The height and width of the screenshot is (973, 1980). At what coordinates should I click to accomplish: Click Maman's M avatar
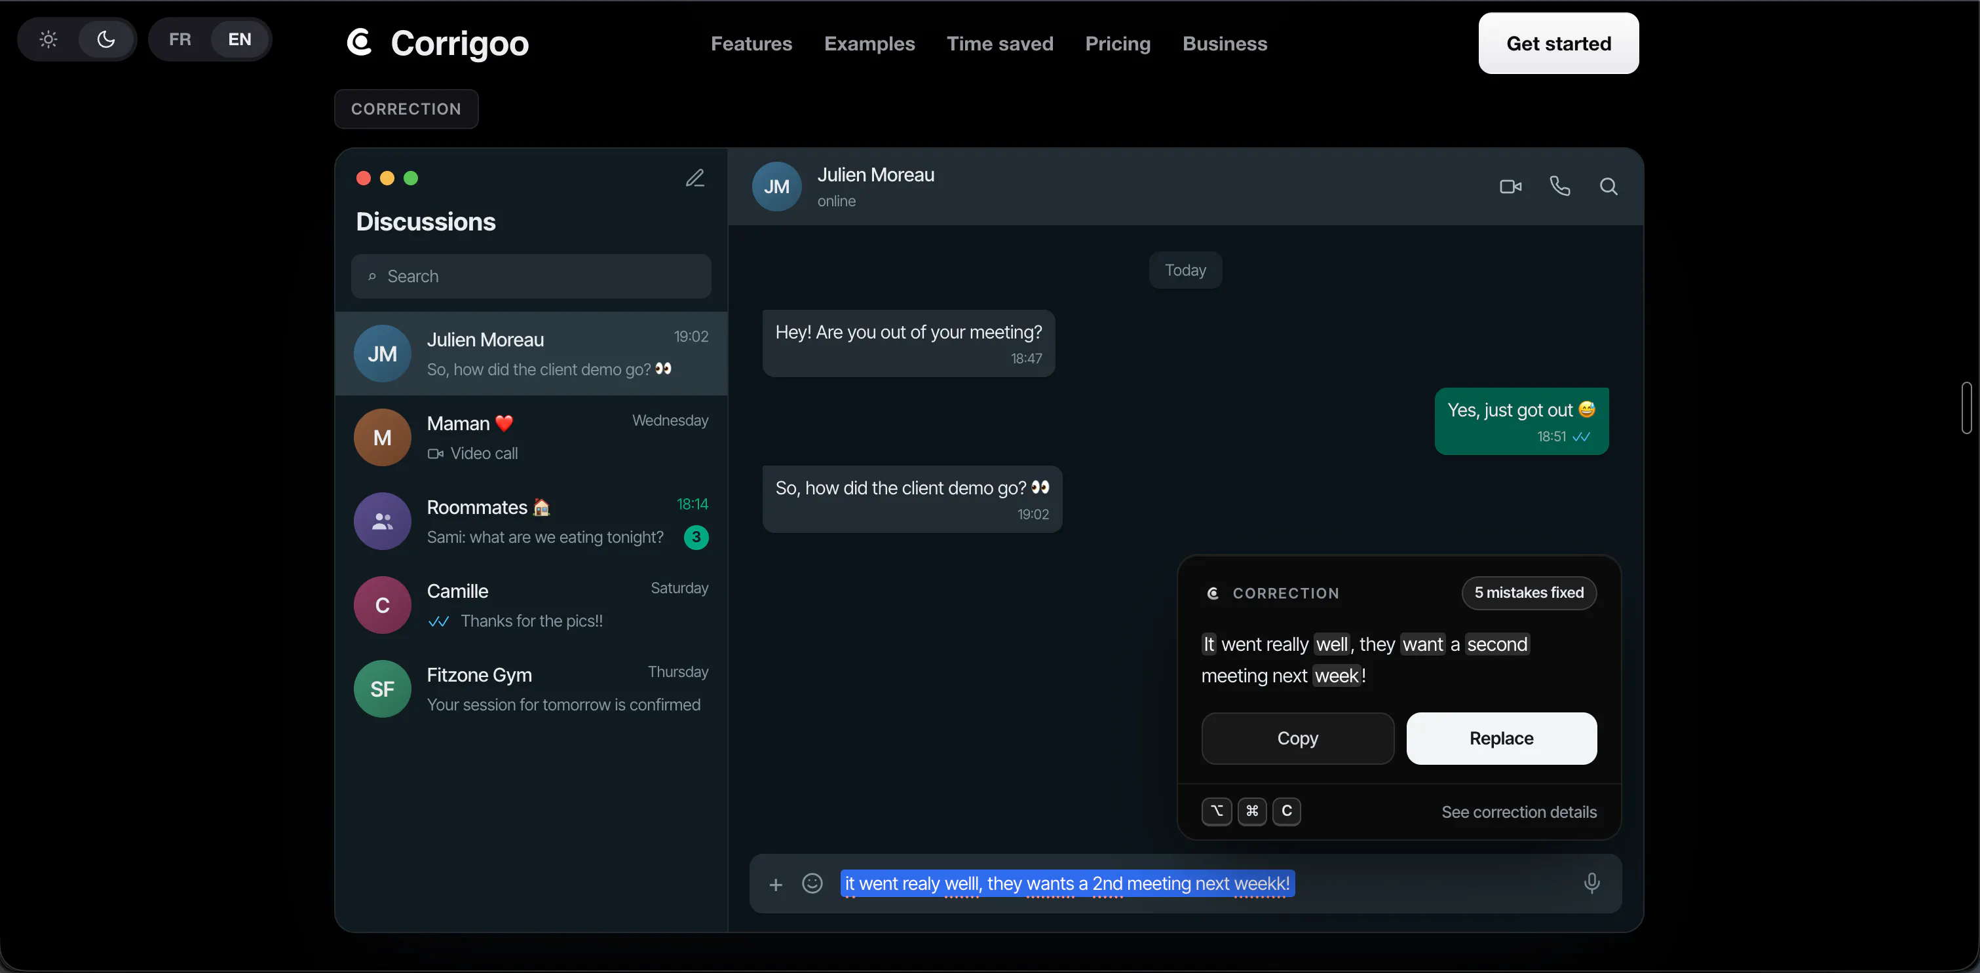382,437
